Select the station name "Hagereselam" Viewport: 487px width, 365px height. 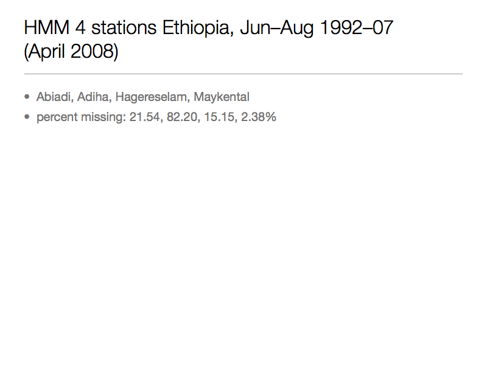coord(152,97)
